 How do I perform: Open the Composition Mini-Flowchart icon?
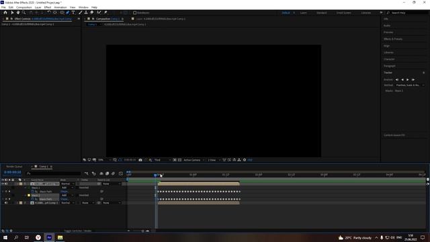coord(87,173)
